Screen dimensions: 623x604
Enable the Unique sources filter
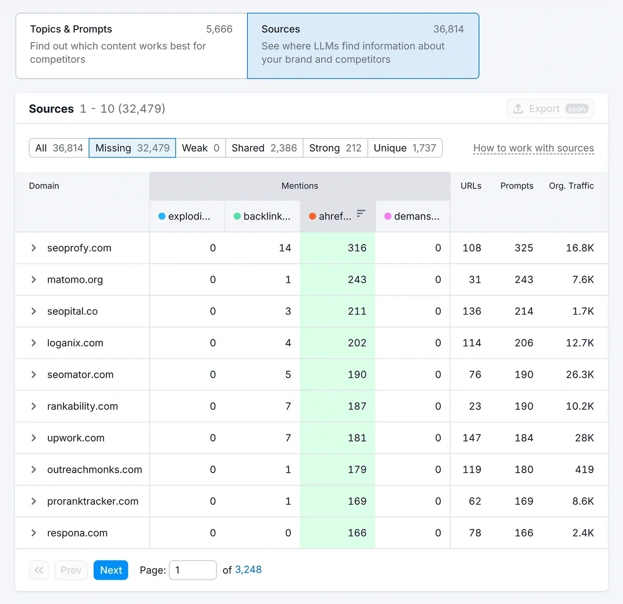click(x=405, y=148)
